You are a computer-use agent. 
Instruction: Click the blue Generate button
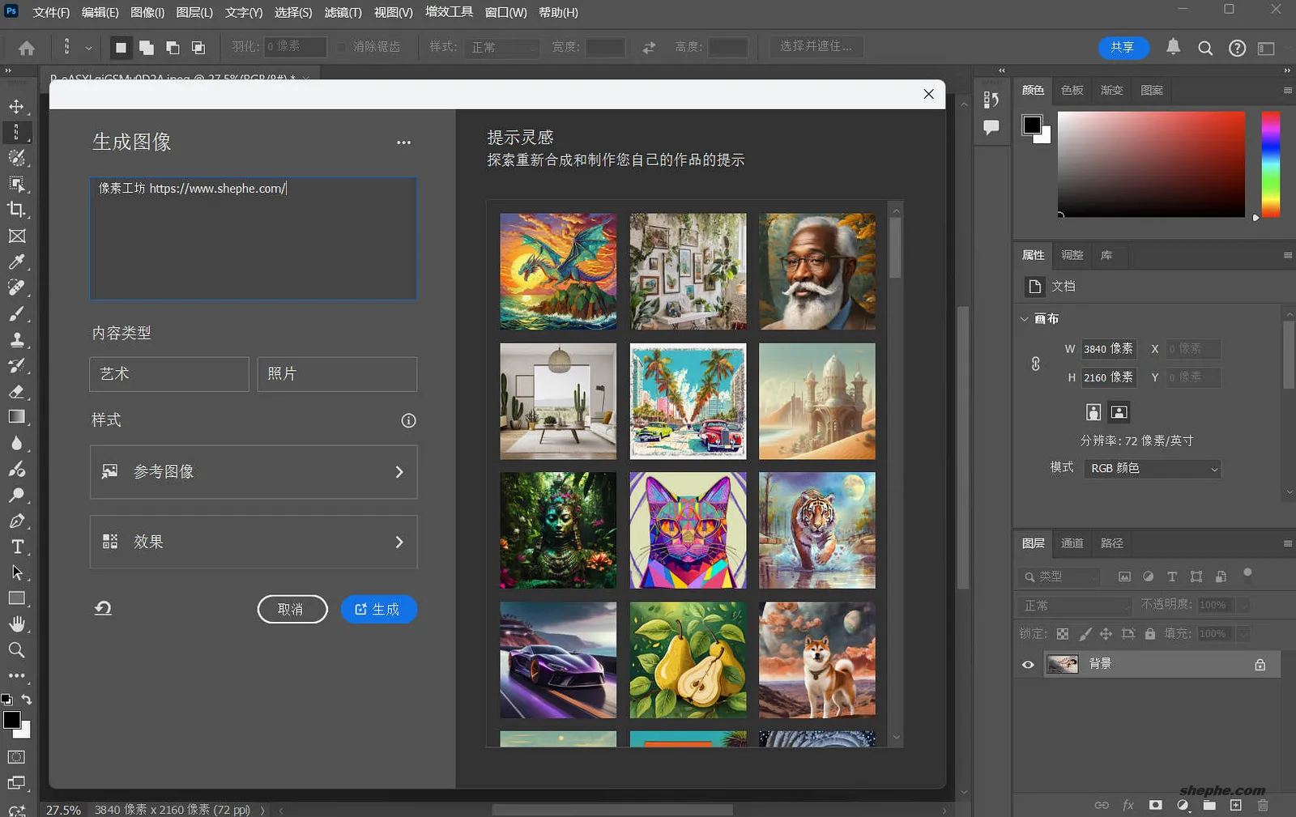(x=378, y=609)
